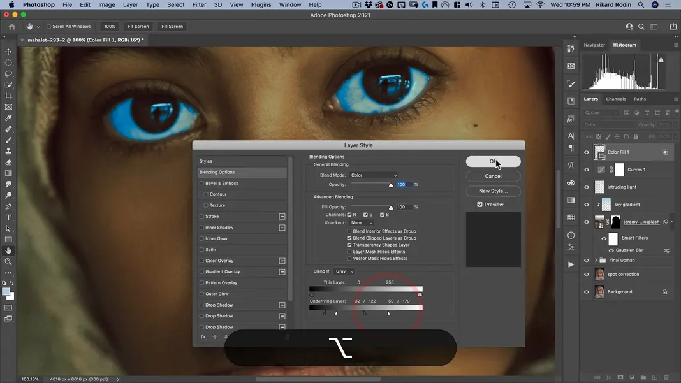Select the Zoom tool
Screen dimensions: 681x383
8,262
